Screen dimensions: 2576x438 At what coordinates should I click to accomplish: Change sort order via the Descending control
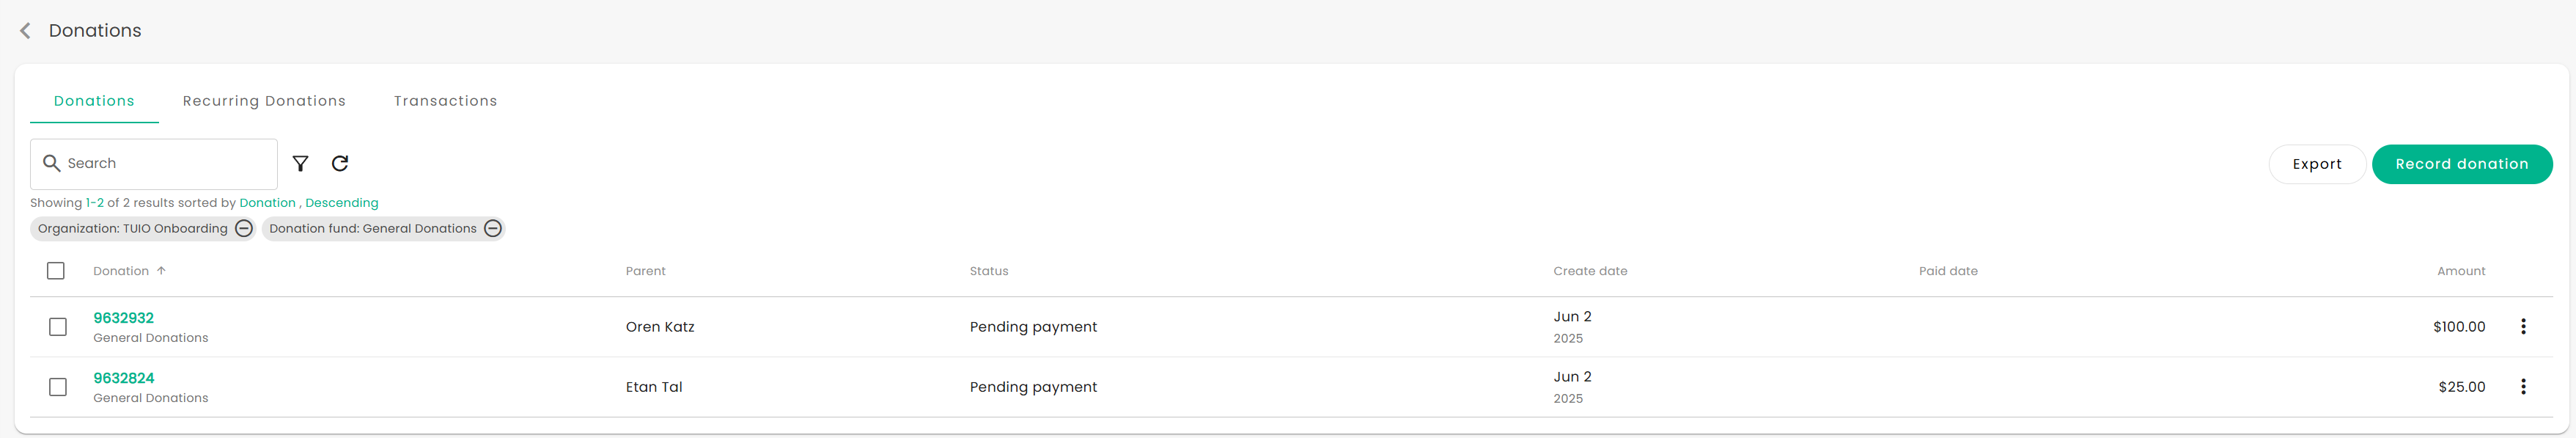pos(342,202)
